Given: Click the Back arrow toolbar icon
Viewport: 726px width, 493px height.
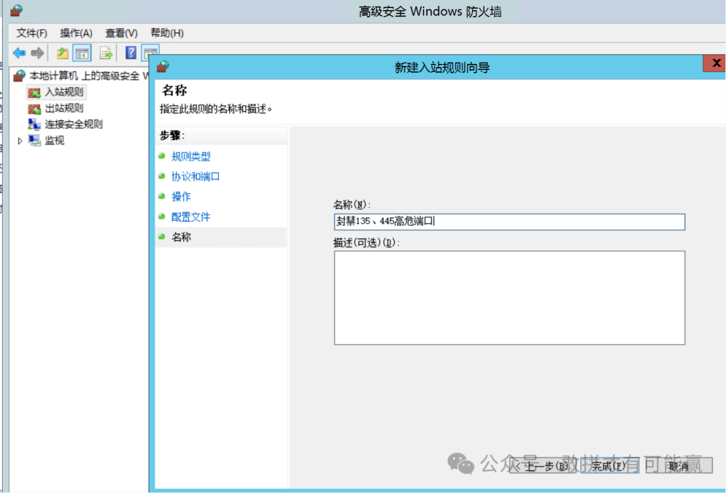Looking at the screenshot, I should point(19,53).
